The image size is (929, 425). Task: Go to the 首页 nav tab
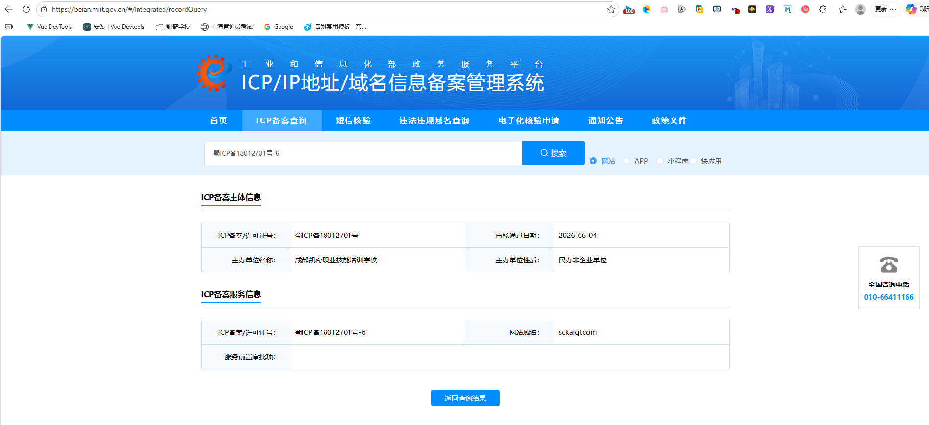pyautogui.click(x=219, y=120)
